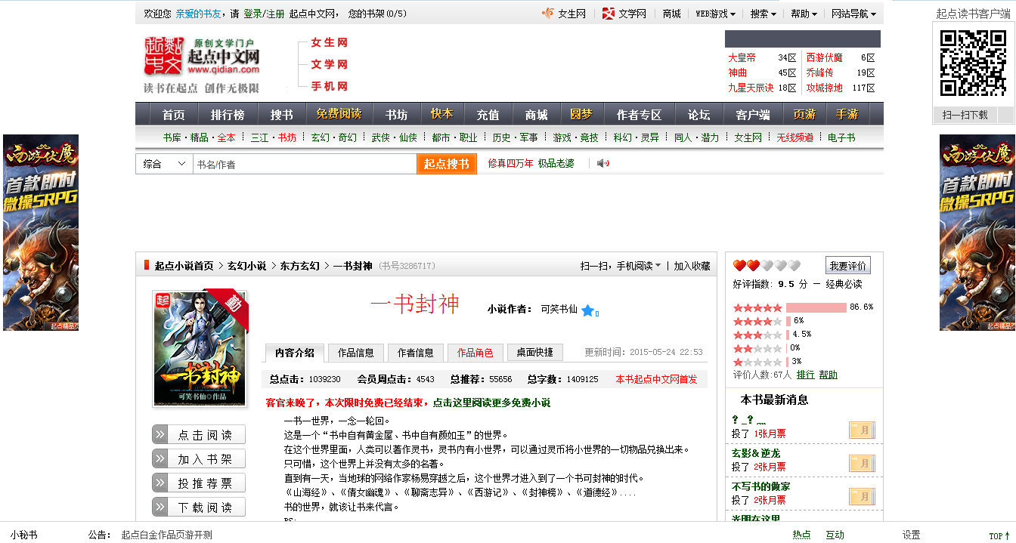Expand the 网站导航 dropdown
Image resolution: width=1016 pixels, height=543 pixels.
pyautogui.click(x=853, y=14)
